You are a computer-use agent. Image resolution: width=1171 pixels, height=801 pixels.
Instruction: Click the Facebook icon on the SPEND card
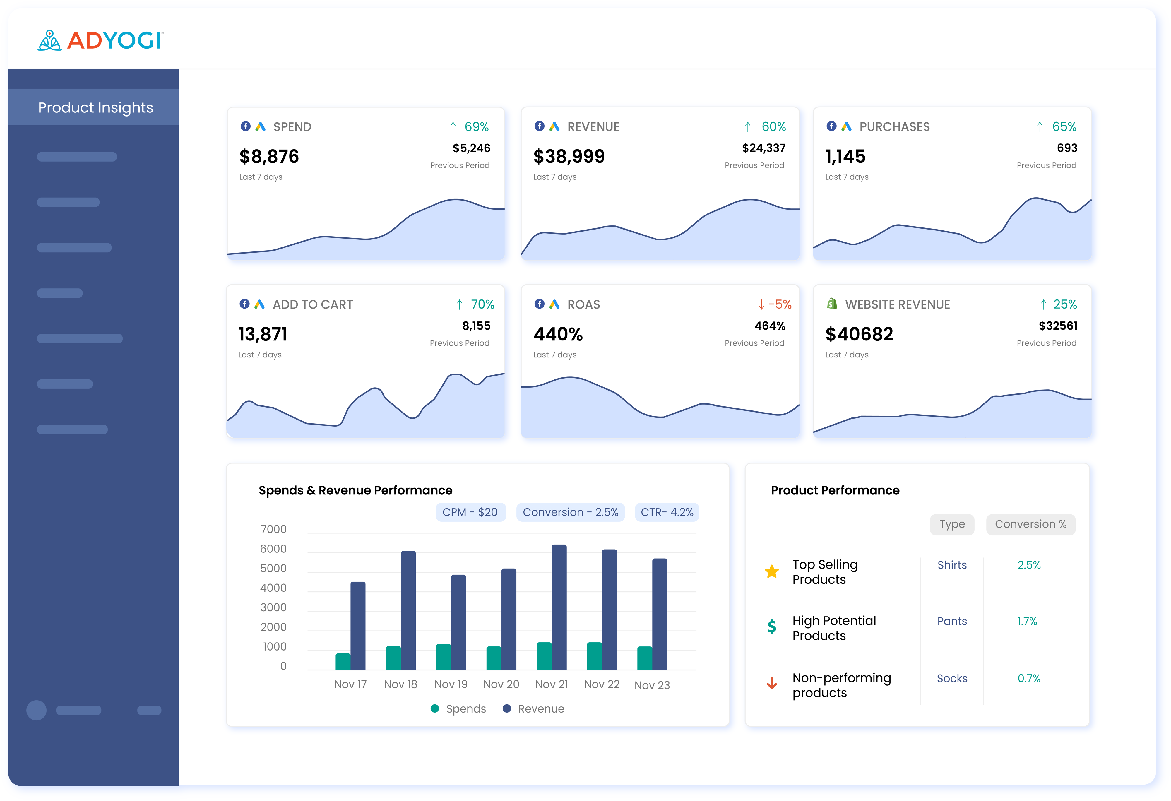point(246,127)
